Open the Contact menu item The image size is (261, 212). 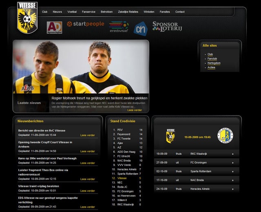click(180, 12)
